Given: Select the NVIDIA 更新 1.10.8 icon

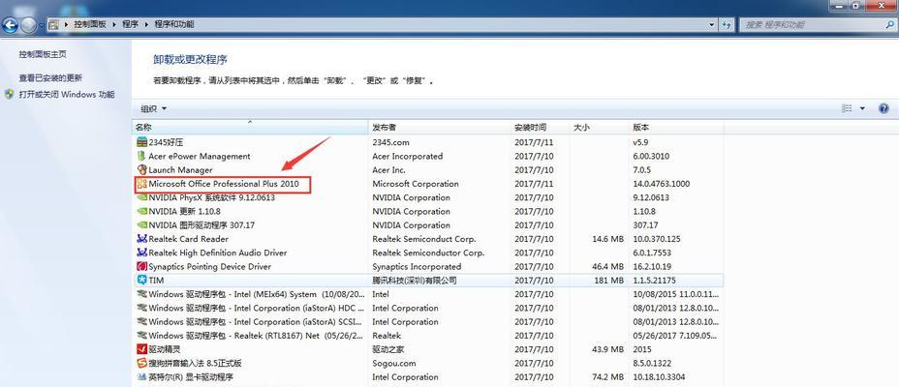Looking at the screenshot, I should click(141, 211).
